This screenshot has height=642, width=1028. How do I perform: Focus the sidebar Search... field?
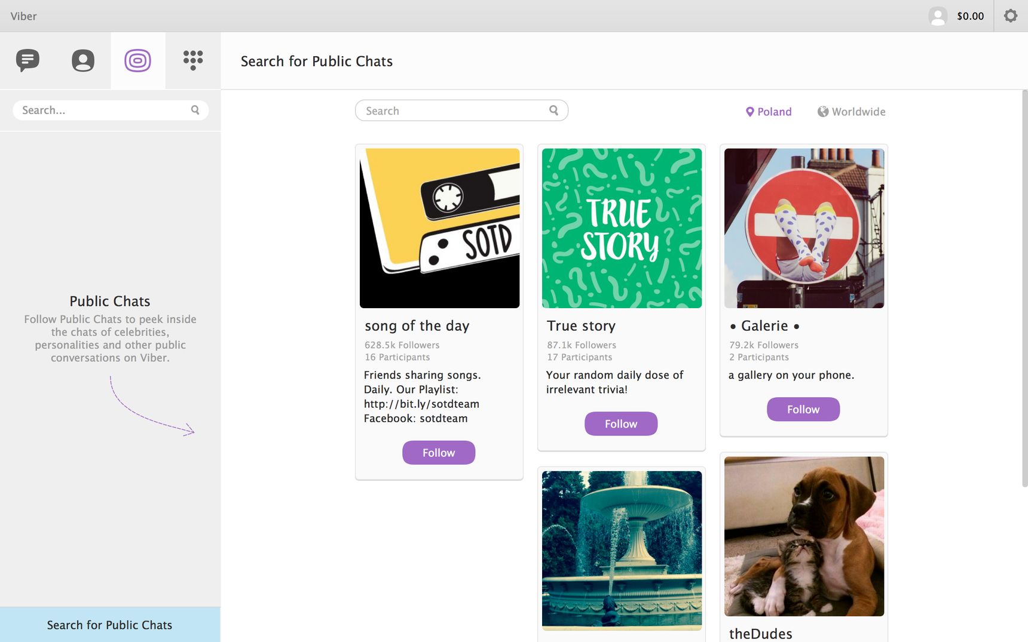point(111,110)
